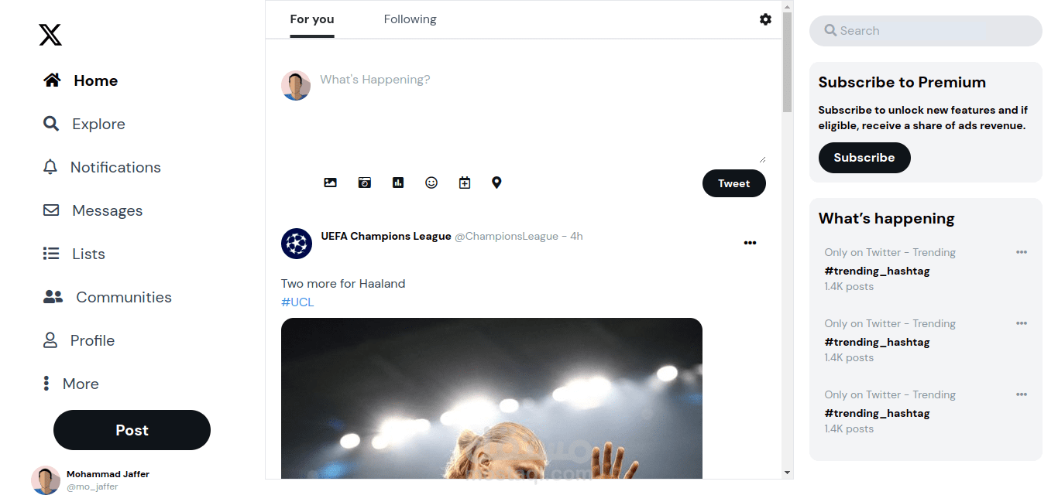Open timeline settings gear icon
This screenshot has height=495, width=1058.
765,19
